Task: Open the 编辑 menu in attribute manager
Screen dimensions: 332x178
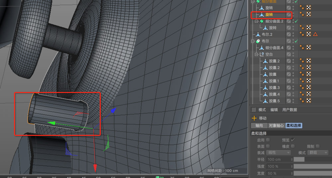Action: click(274, 110)
